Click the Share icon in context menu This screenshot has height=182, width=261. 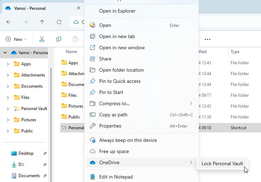(93, 59)
